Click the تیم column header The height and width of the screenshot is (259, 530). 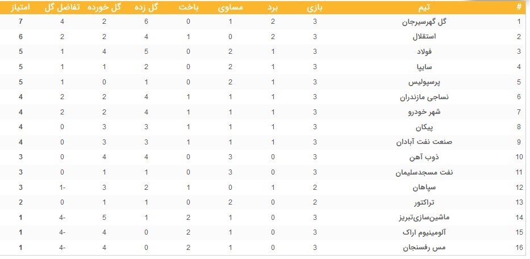424,8
